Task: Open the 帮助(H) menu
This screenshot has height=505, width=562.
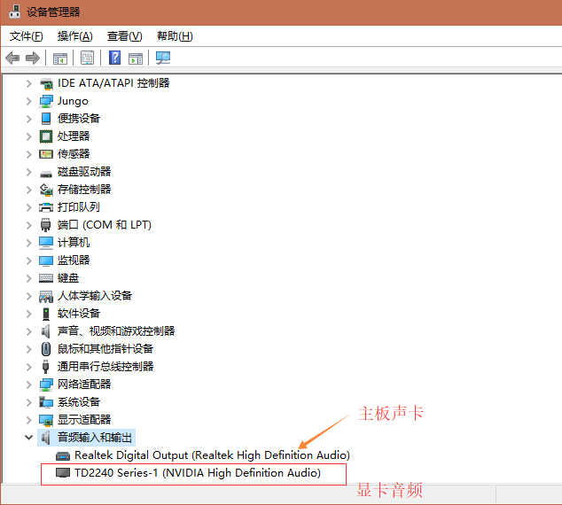Action: [175, 36]
